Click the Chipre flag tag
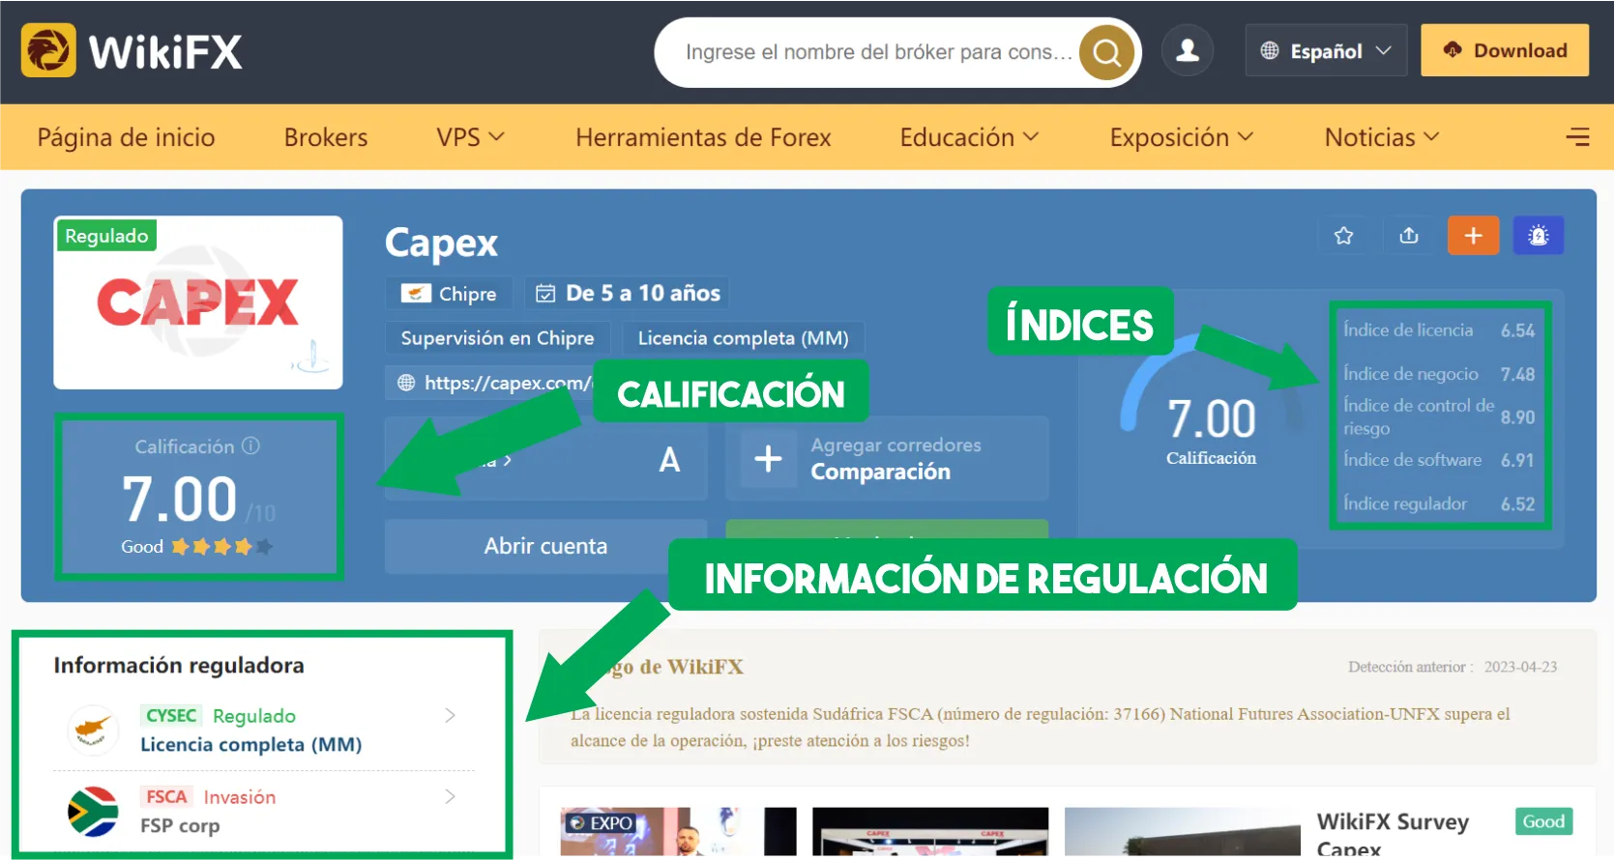 tap(450, 293)
